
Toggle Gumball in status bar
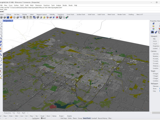(94, 118)
